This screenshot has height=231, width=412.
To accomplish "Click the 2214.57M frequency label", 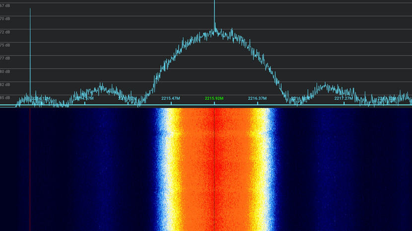I will [84, 99].
